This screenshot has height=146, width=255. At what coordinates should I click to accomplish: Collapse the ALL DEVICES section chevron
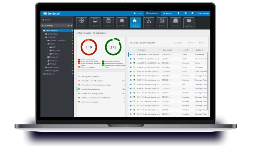click(x=42, y=26)
